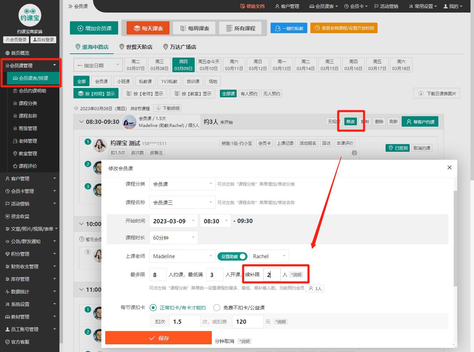
Task: Open the 会员课表 top dropdown menu
Action: click(324, 6)
